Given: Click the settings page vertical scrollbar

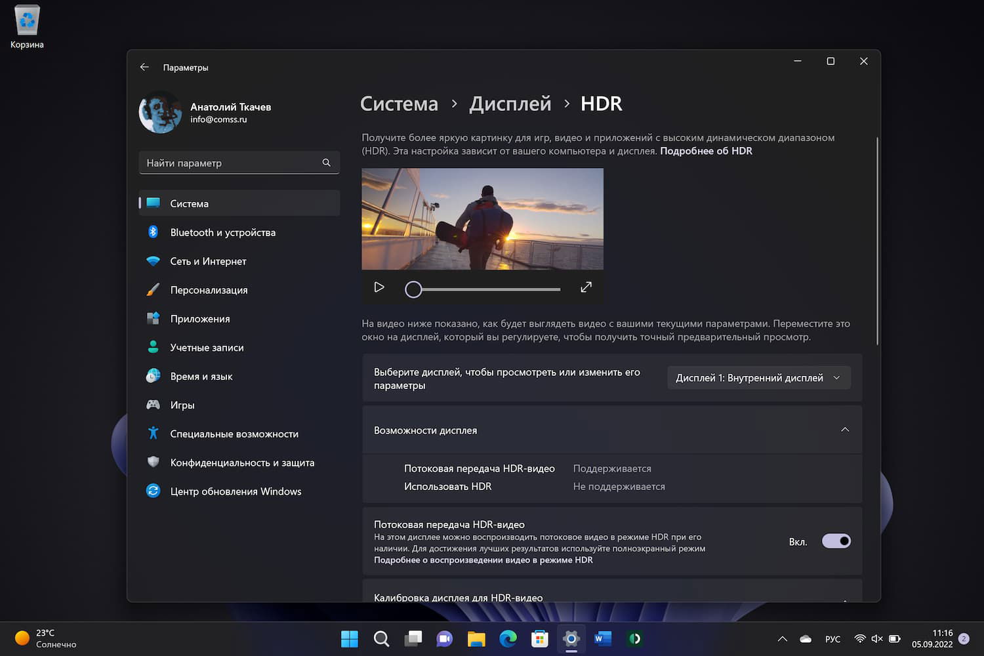Looking at the screenshot, I should pyautogui.click(x=877, y=241).
